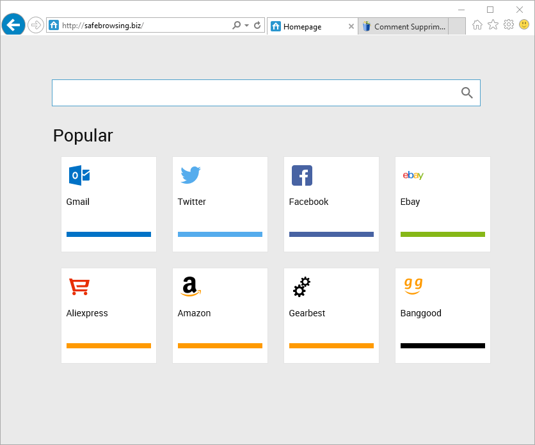Image resolution: width=535 pixels, height=445 pixels.
Task: Click the Amazon logo icon
Action: pyautogui.click(x=191, y=286)
